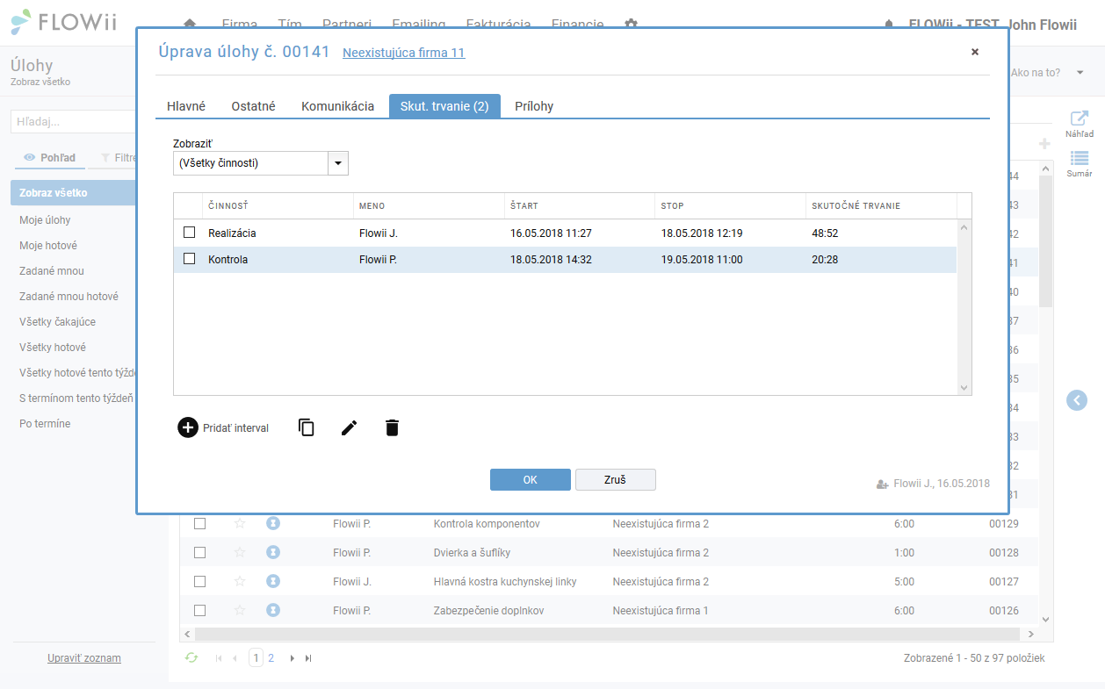
Task: Click the 19.05.2018 11:00 stop cell
Action: 702,260
